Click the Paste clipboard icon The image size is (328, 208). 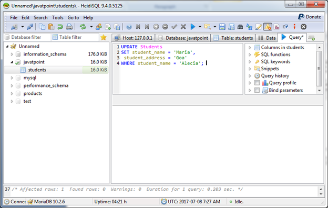pos(51,27)
